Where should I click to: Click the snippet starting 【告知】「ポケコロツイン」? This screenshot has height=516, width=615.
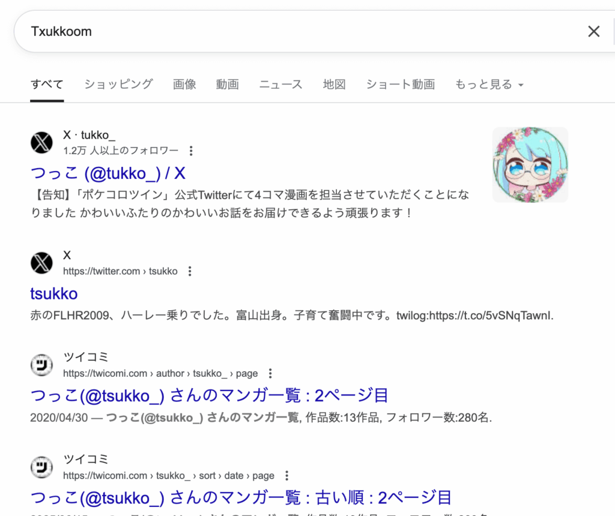click(250, 204)
